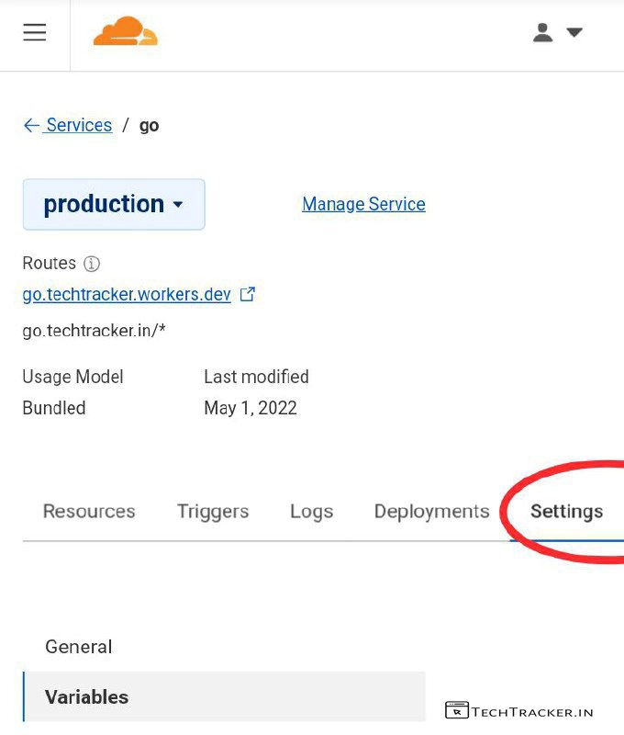This screenshot has width=624, height=735.
Task: Click the user account profile icon
Action: click(x=543, y=33)
